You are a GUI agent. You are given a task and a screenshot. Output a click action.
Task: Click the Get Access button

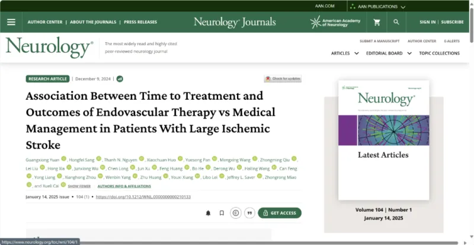280,213
